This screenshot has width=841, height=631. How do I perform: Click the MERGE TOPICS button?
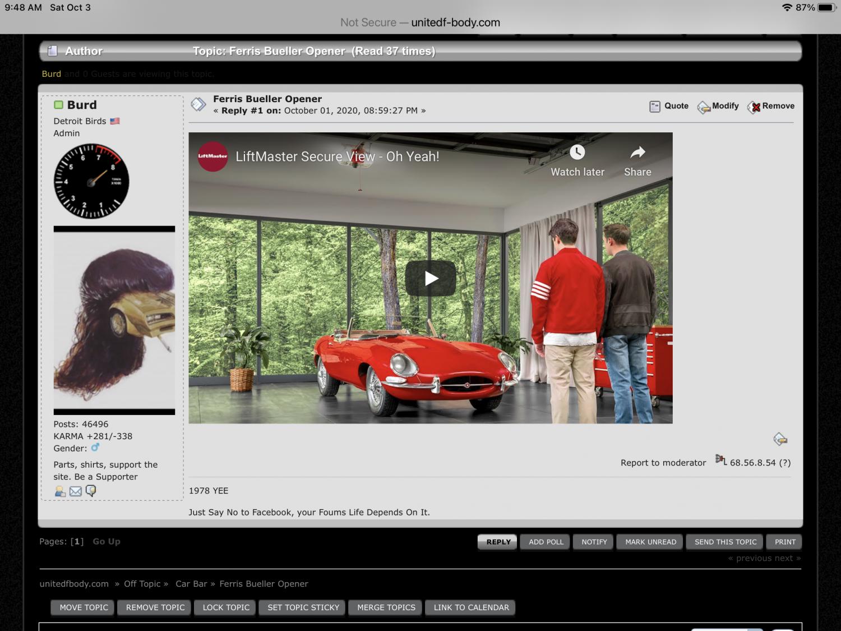click(x=386, y=607)
